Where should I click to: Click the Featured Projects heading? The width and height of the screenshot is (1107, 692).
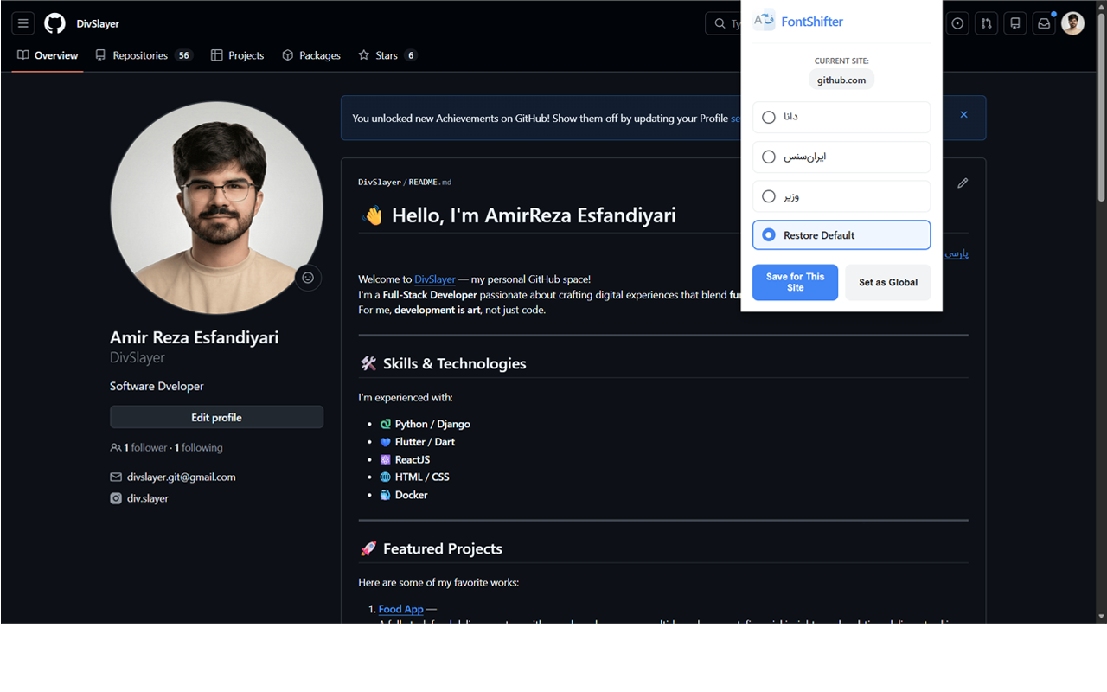(431, 548)
